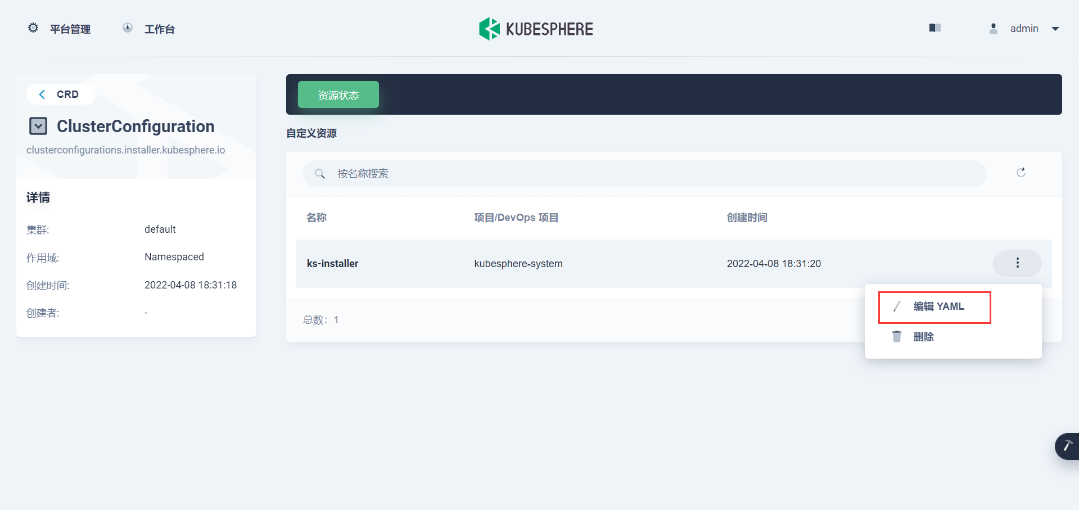The width and height of the screenshot is (1079, 510).
Task: Select 编辑 YAML from the menu
Action: pos(937,306)
